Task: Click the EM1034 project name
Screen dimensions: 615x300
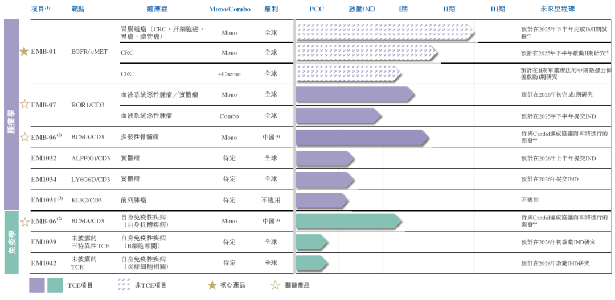Action: tap(43, 179)
